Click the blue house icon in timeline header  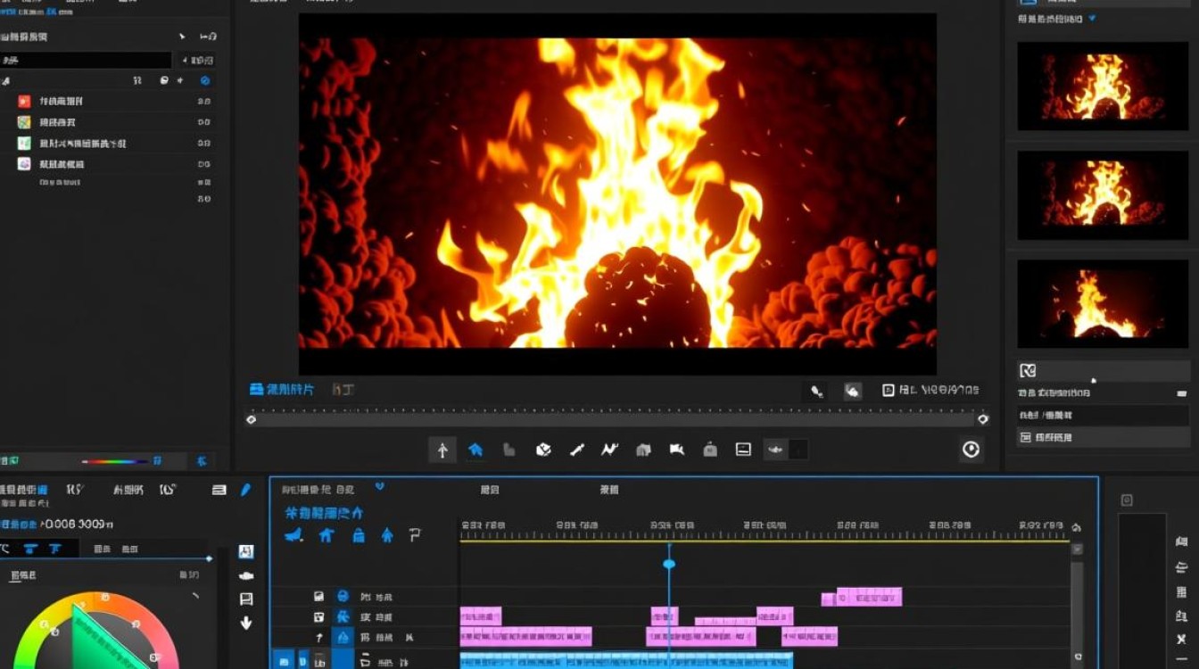click(326, 535)
